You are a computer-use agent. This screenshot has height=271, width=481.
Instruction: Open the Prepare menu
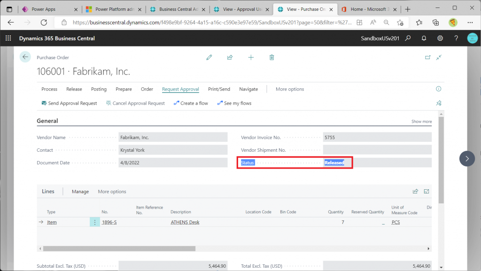(x=124, y=89)
